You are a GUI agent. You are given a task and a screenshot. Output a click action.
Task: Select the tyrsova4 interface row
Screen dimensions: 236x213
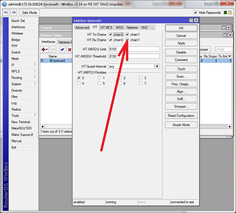tap(56, 61)
